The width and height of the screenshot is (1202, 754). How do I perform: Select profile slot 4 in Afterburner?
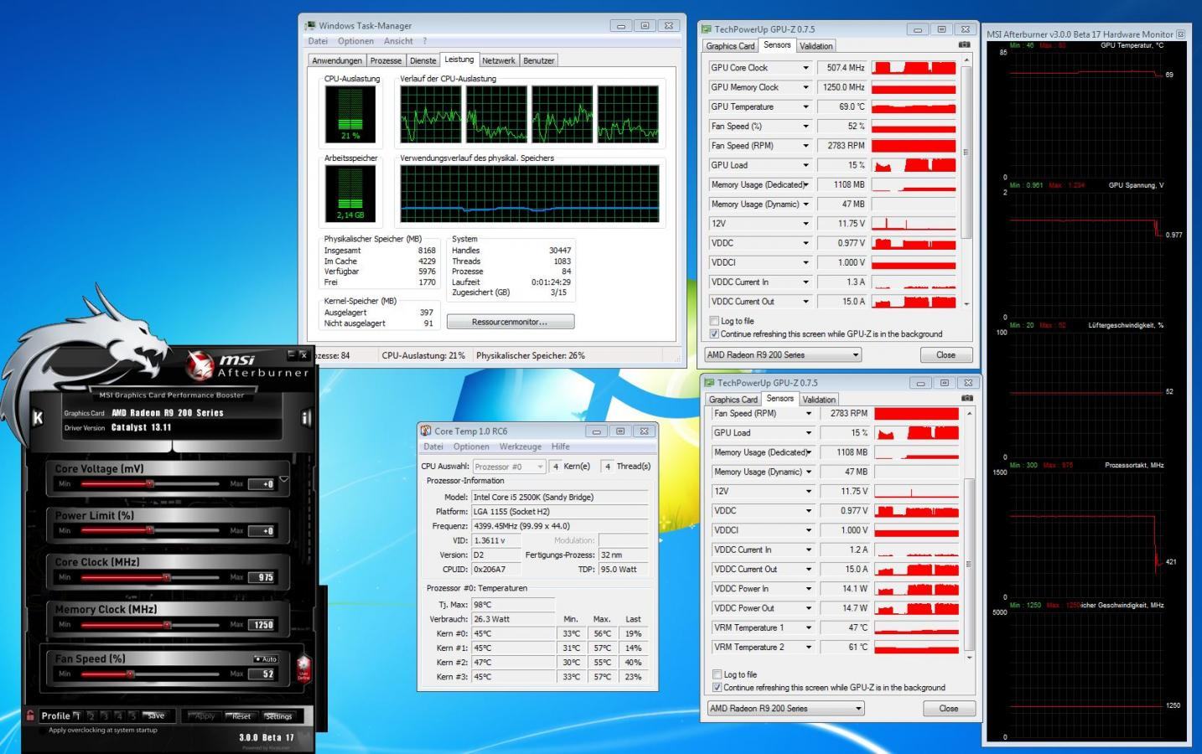pos(119,715)
